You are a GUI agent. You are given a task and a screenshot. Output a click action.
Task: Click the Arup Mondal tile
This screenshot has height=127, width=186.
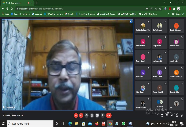pyautogui.click(x=143, y=42)
